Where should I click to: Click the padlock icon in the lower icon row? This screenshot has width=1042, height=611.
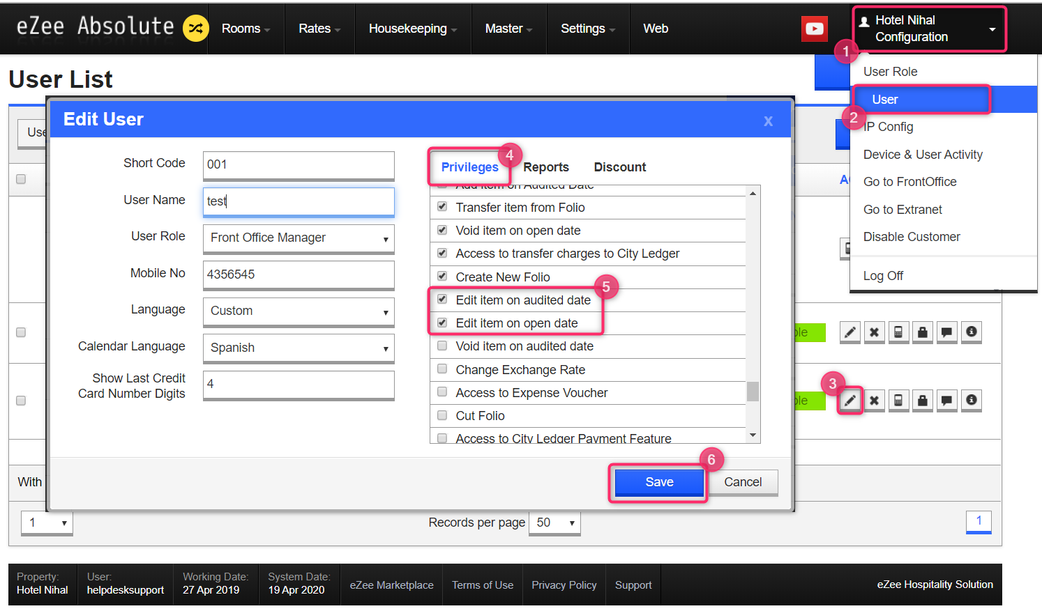coord(923,401)
